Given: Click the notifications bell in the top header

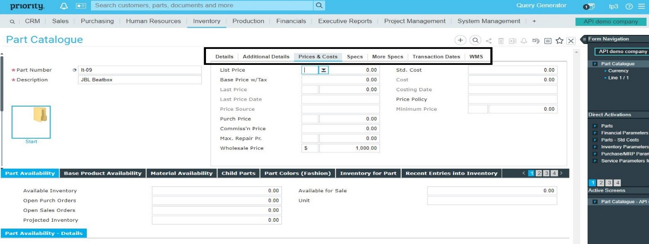Looking at the screenshot, I should click(64, 6).
